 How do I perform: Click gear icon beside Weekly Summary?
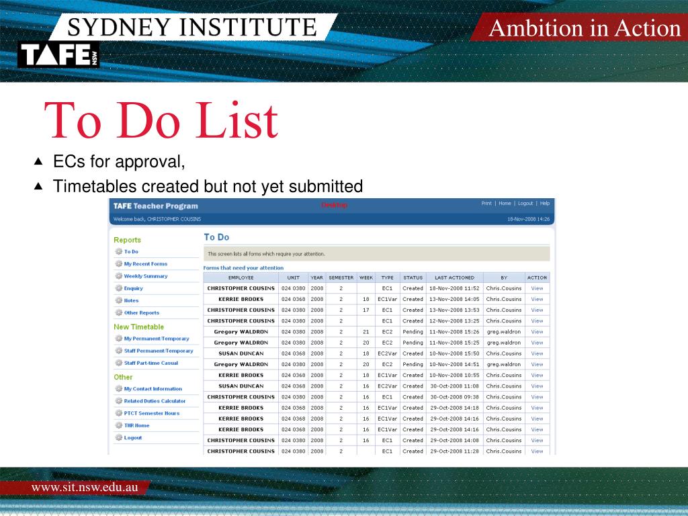[118, 276]
